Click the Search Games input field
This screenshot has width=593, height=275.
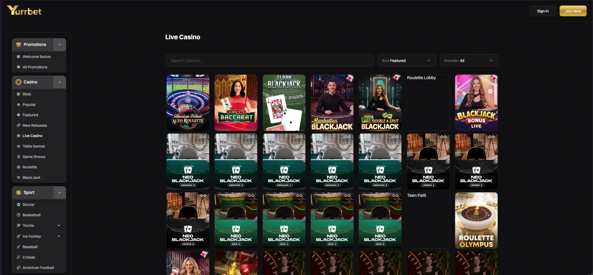coord(270,60)
